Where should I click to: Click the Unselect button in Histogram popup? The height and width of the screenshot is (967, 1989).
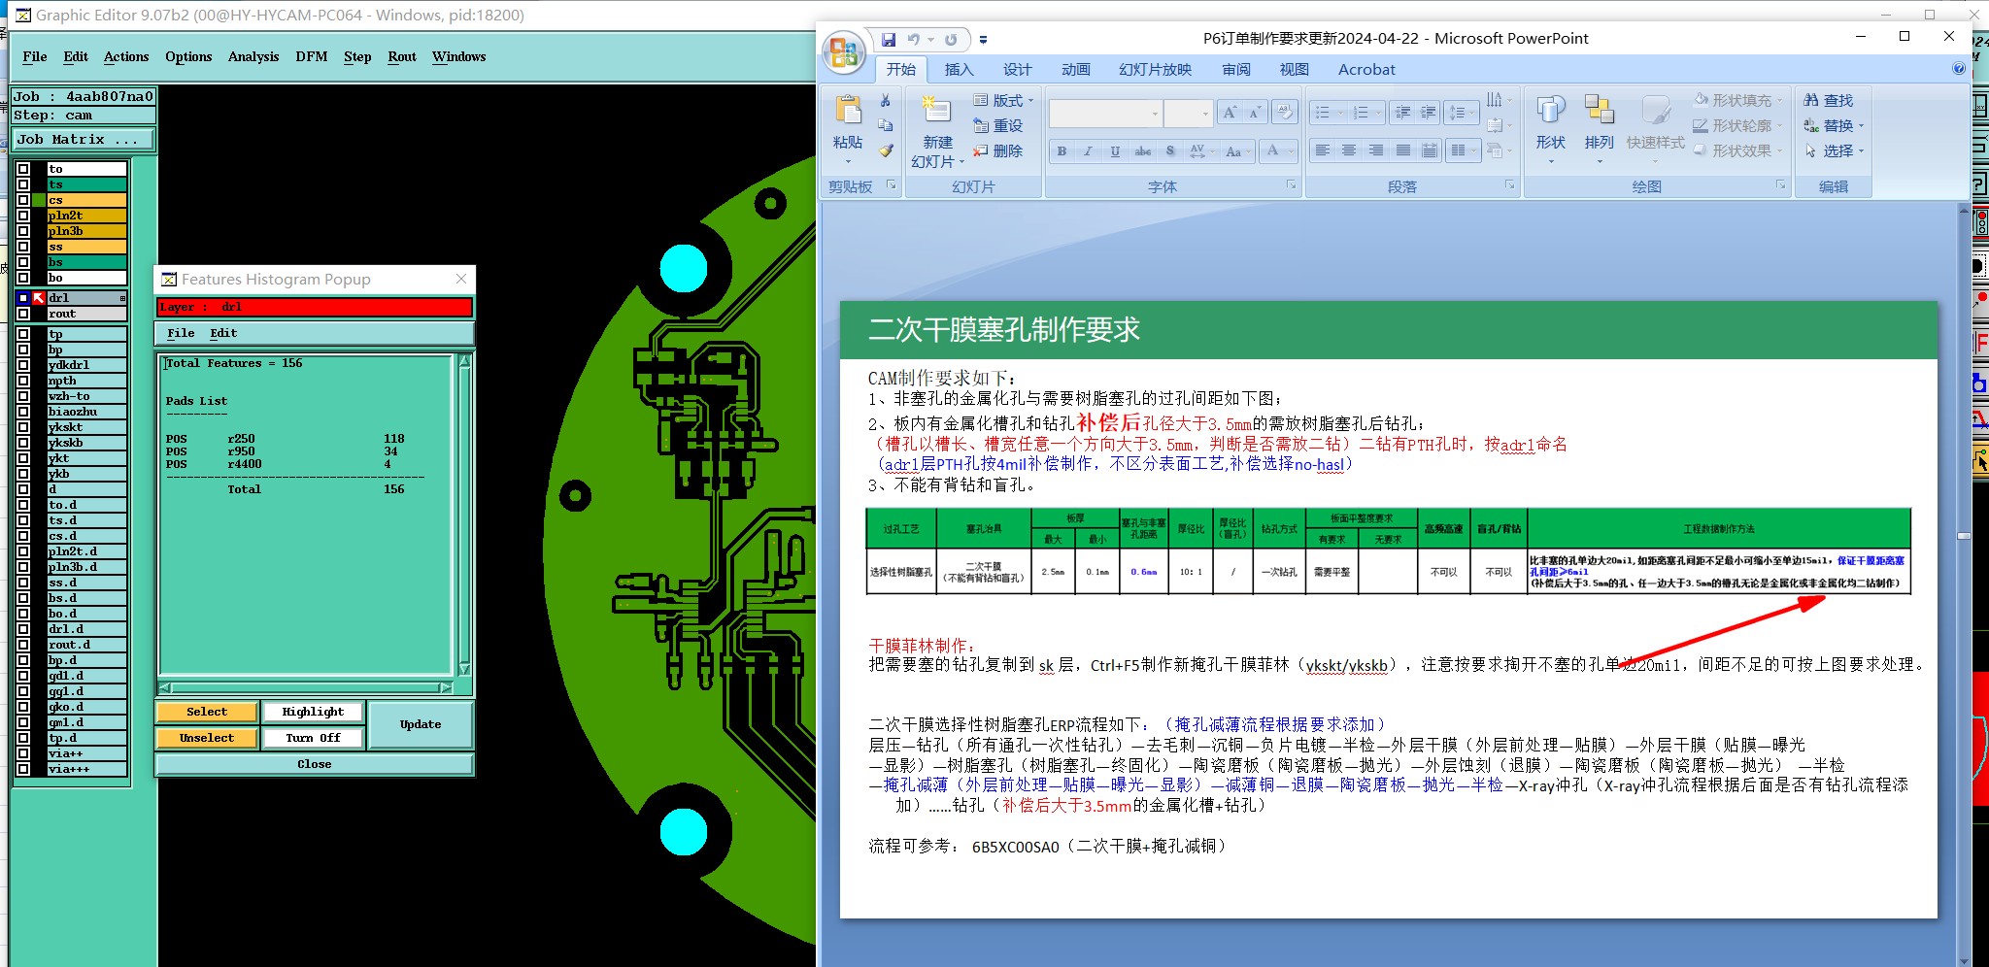(207, 738)
